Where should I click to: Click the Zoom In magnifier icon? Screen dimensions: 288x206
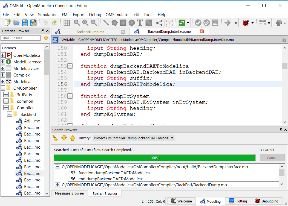click(85, 23)
